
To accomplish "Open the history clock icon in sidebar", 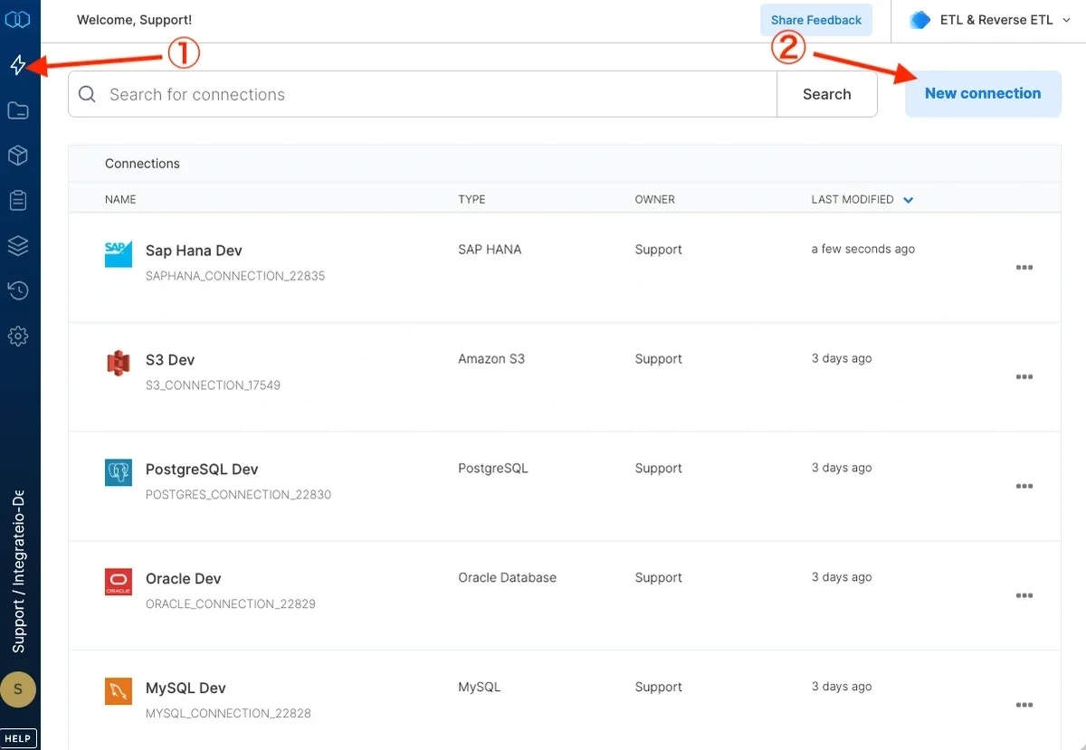I will click(x=18, y=290).
